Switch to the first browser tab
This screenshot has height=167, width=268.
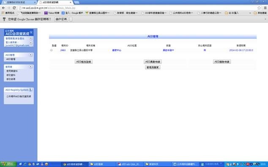pos(19,3)
